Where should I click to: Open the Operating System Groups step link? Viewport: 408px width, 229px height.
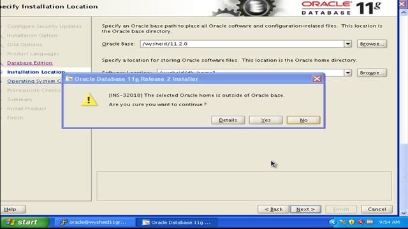point(34,81)
